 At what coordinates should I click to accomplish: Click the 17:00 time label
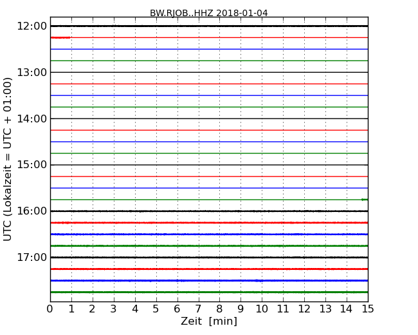pyautogui.click(x=32, y=257)
